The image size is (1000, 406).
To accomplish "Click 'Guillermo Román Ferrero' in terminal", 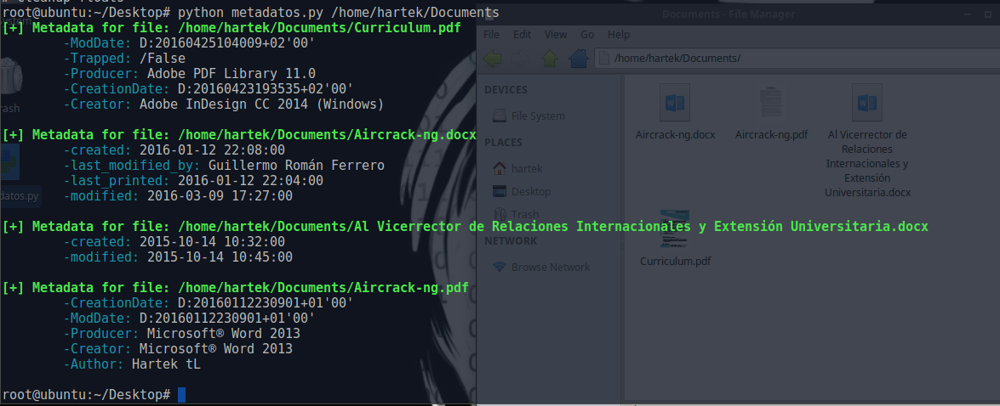I will (x=296, y=166).
